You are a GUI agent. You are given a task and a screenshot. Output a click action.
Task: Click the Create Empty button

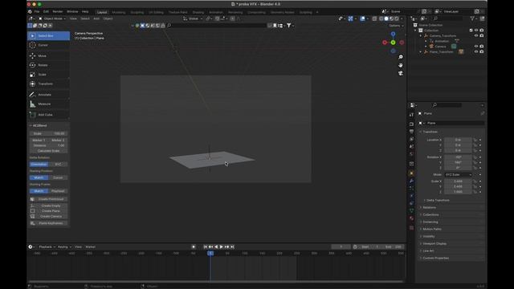click(48, 206)
